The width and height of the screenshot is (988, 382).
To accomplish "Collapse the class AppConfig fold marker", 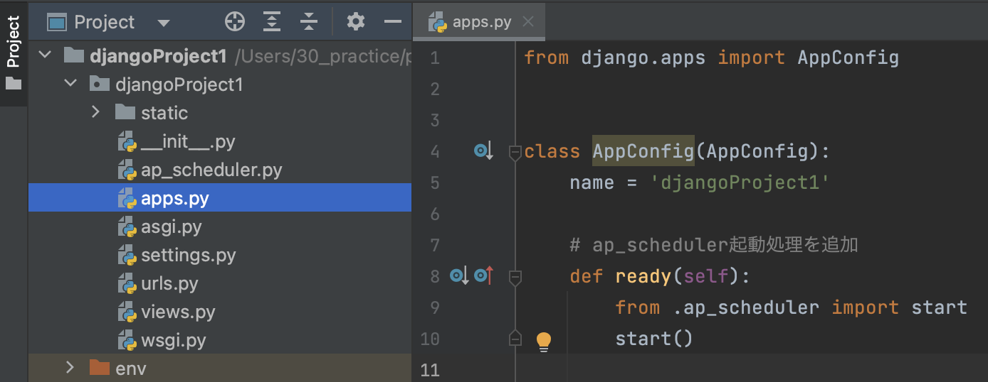I will pyautogui.click(x=515, y=152).
